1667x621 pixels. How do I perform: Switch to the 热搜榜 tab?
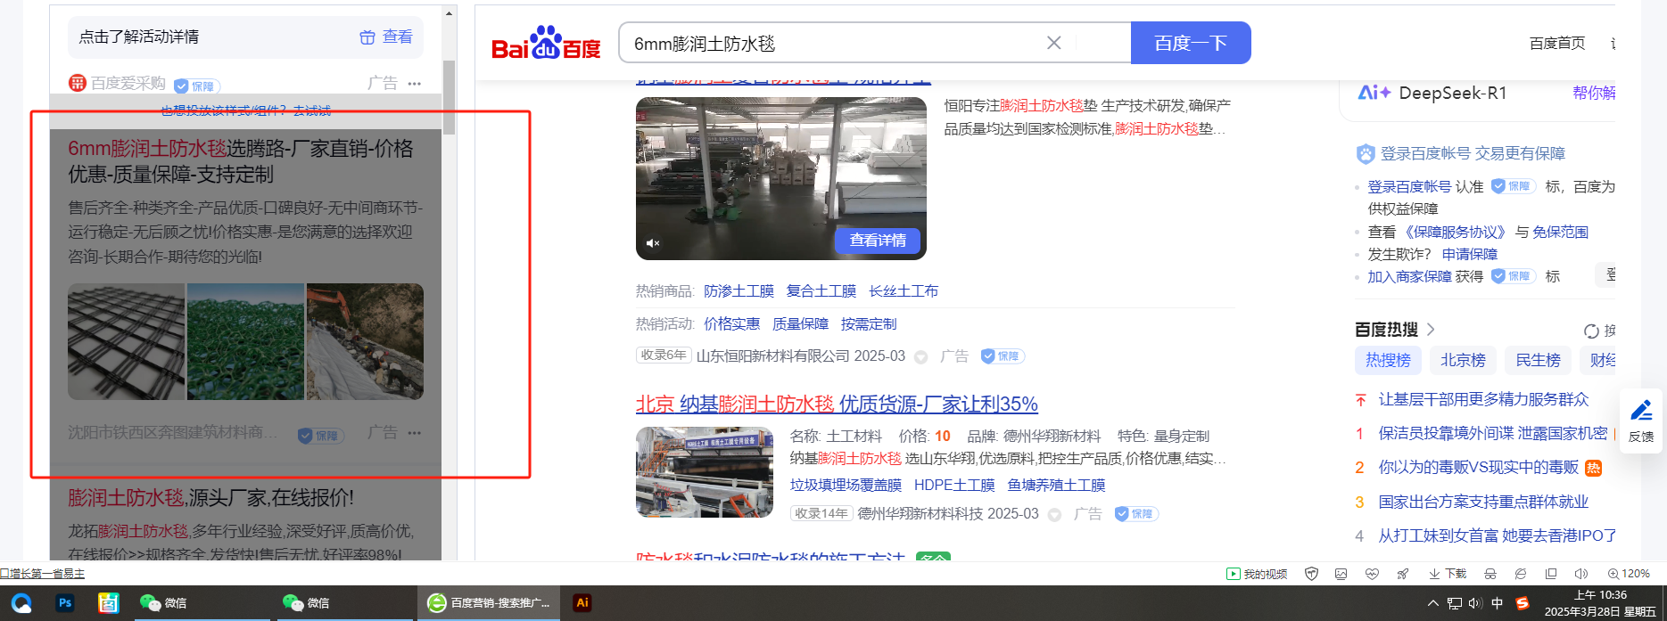(x=1389, y=360)
